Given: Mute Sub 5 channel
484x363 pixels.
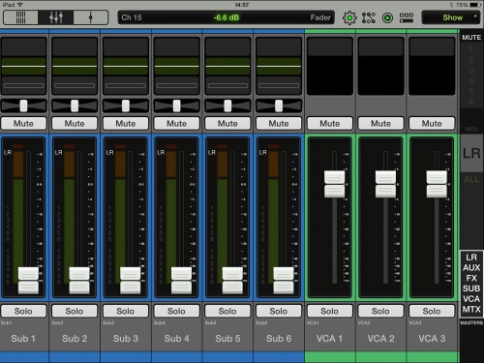Looking at the screenshot, I should coord(227,124).
